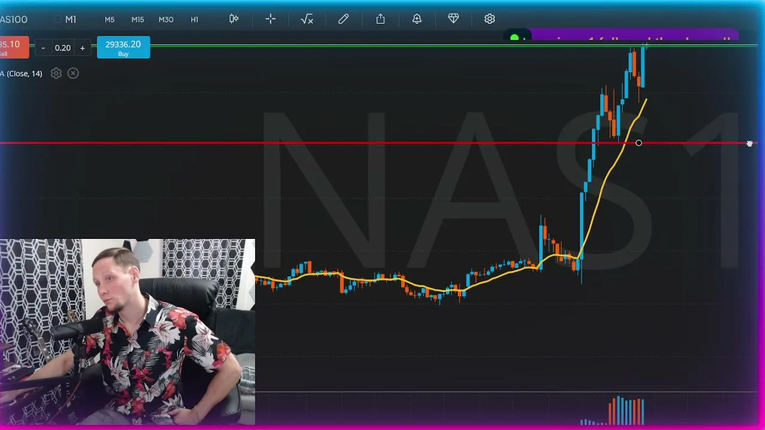The image size is (765, 430).
Task: Decrease lot size with minus button
Action: (43, 48)
